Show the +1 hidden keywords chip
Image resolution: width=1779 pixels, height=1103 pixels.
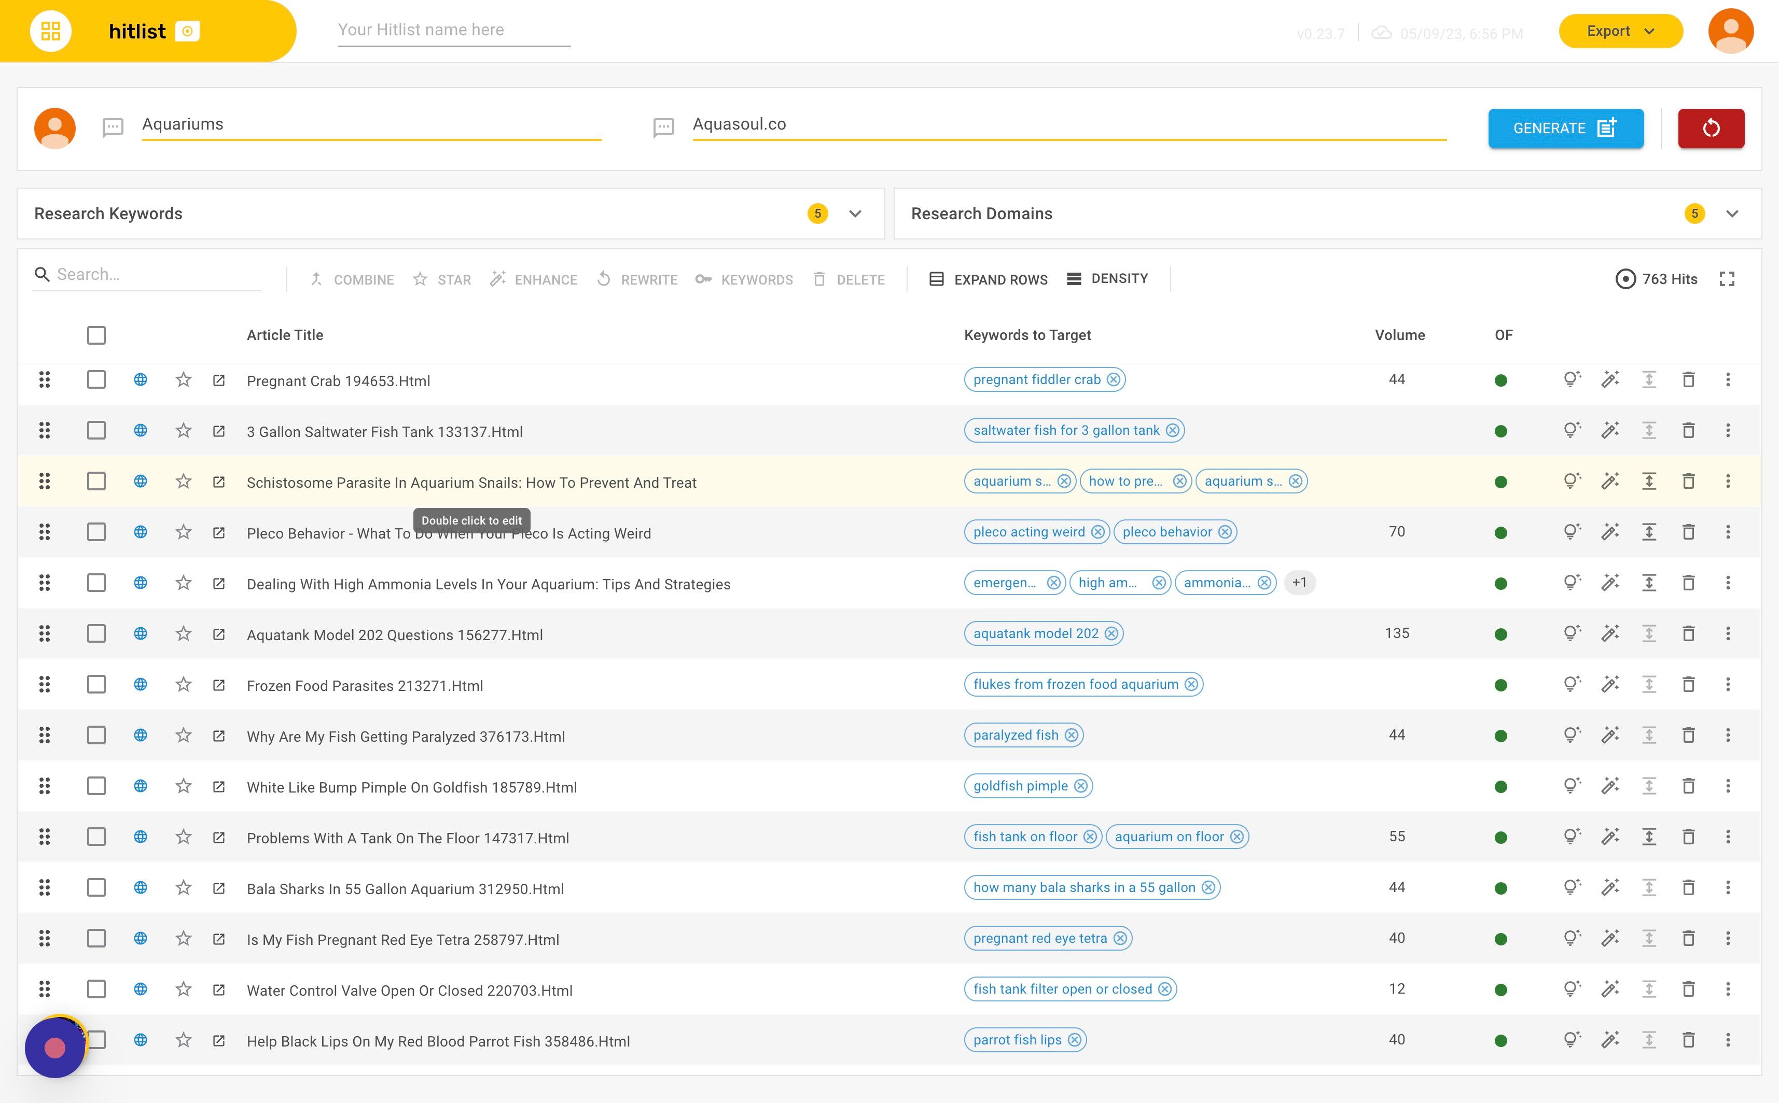(x=1299, y=583)
